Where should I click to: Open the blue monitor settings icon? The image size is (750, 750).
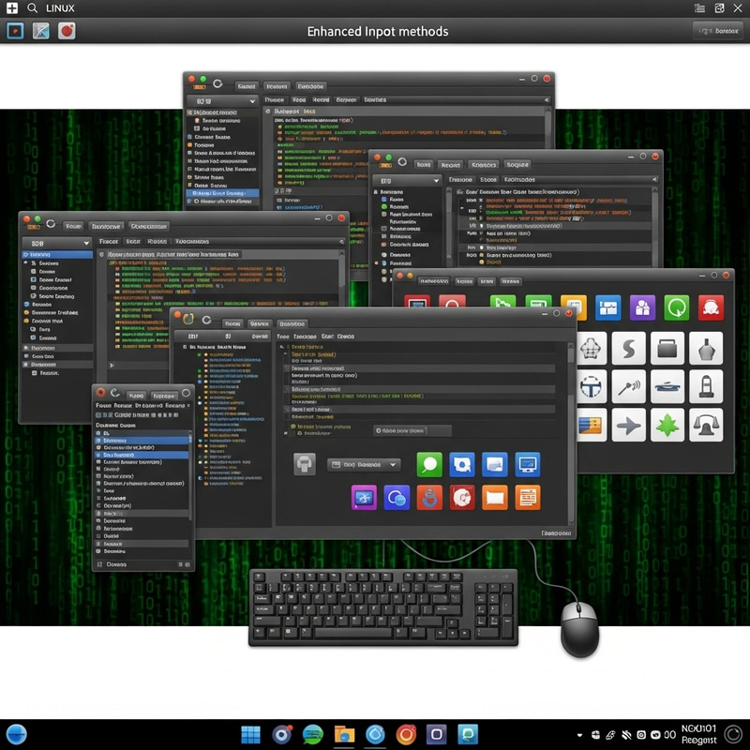coord(529,464)
